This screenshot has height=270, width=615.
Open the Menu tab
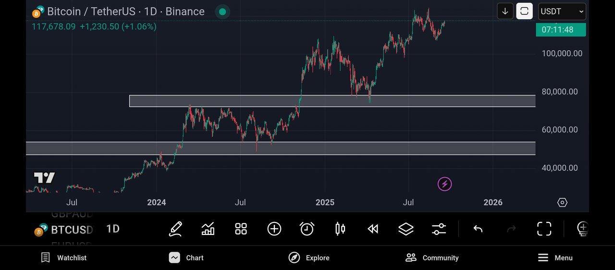(555, 258)
